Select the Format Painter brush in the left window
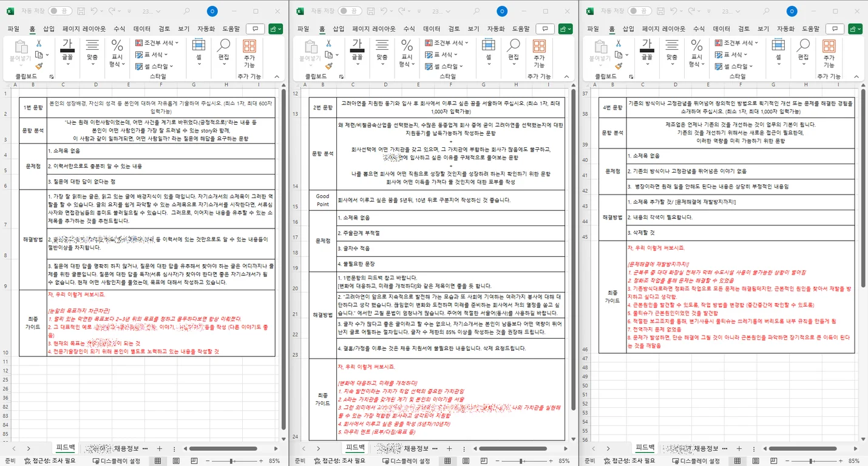Image resolution: width=868 pixels, height=466 pixels. point(39,66)
